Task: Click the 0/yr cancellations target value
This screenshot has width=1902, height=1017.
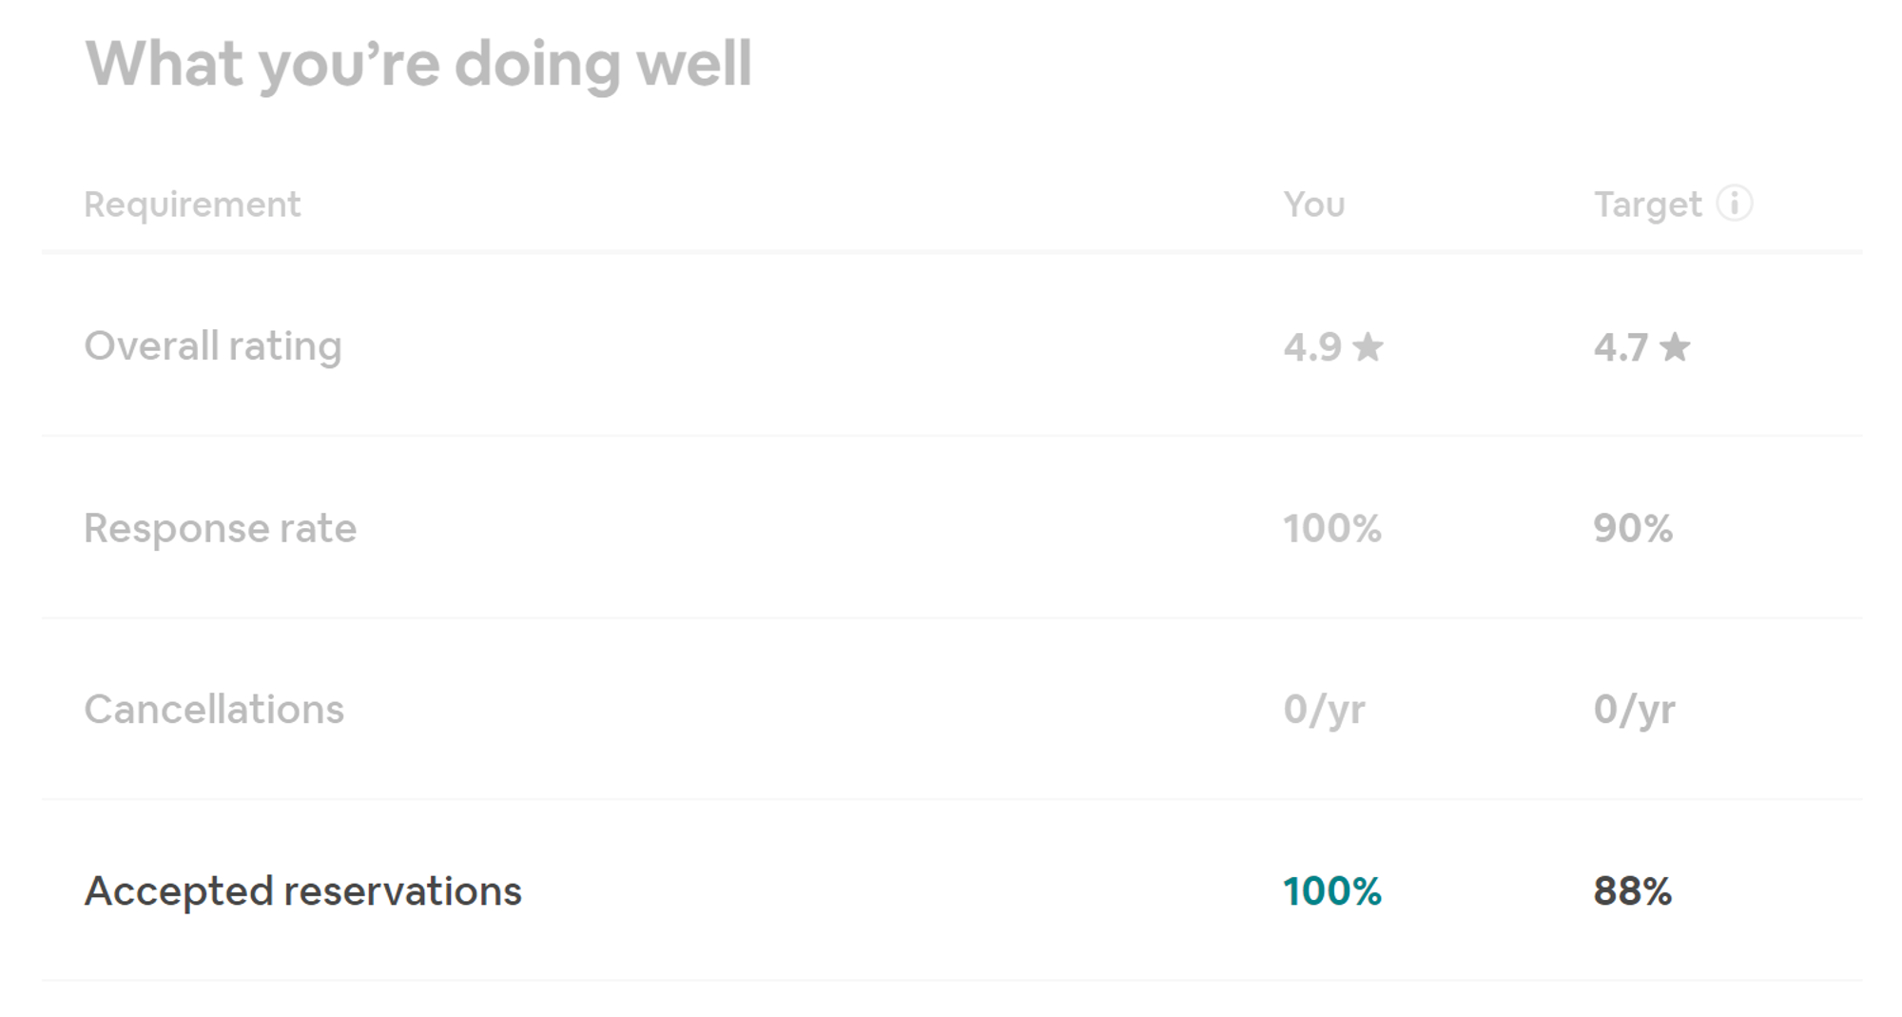Action: [x=1635, y=710]
